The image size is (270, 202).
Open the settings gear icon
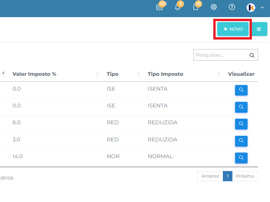coord(214,7)
